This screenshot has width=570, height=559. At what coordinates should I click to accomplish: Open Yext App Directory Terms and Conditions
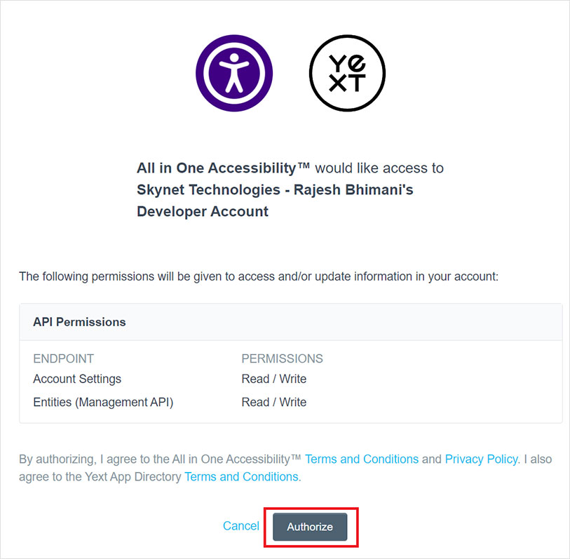pyautogui.click(x=241, y=477)
